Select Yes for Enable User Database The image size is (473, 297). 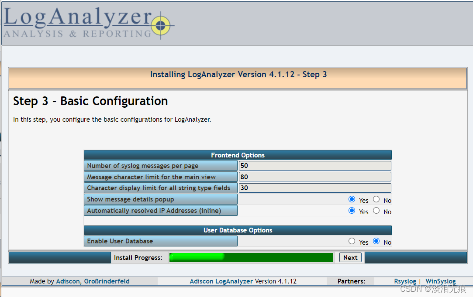tap(352, 241)
